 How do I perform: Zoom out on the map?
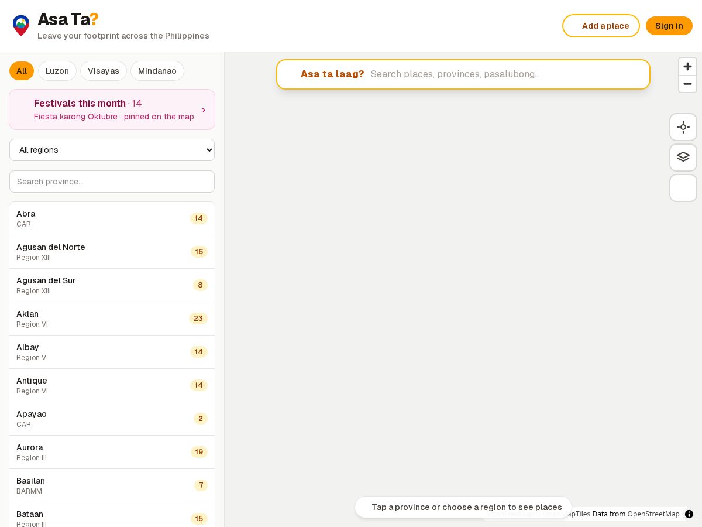click(687, 84)
